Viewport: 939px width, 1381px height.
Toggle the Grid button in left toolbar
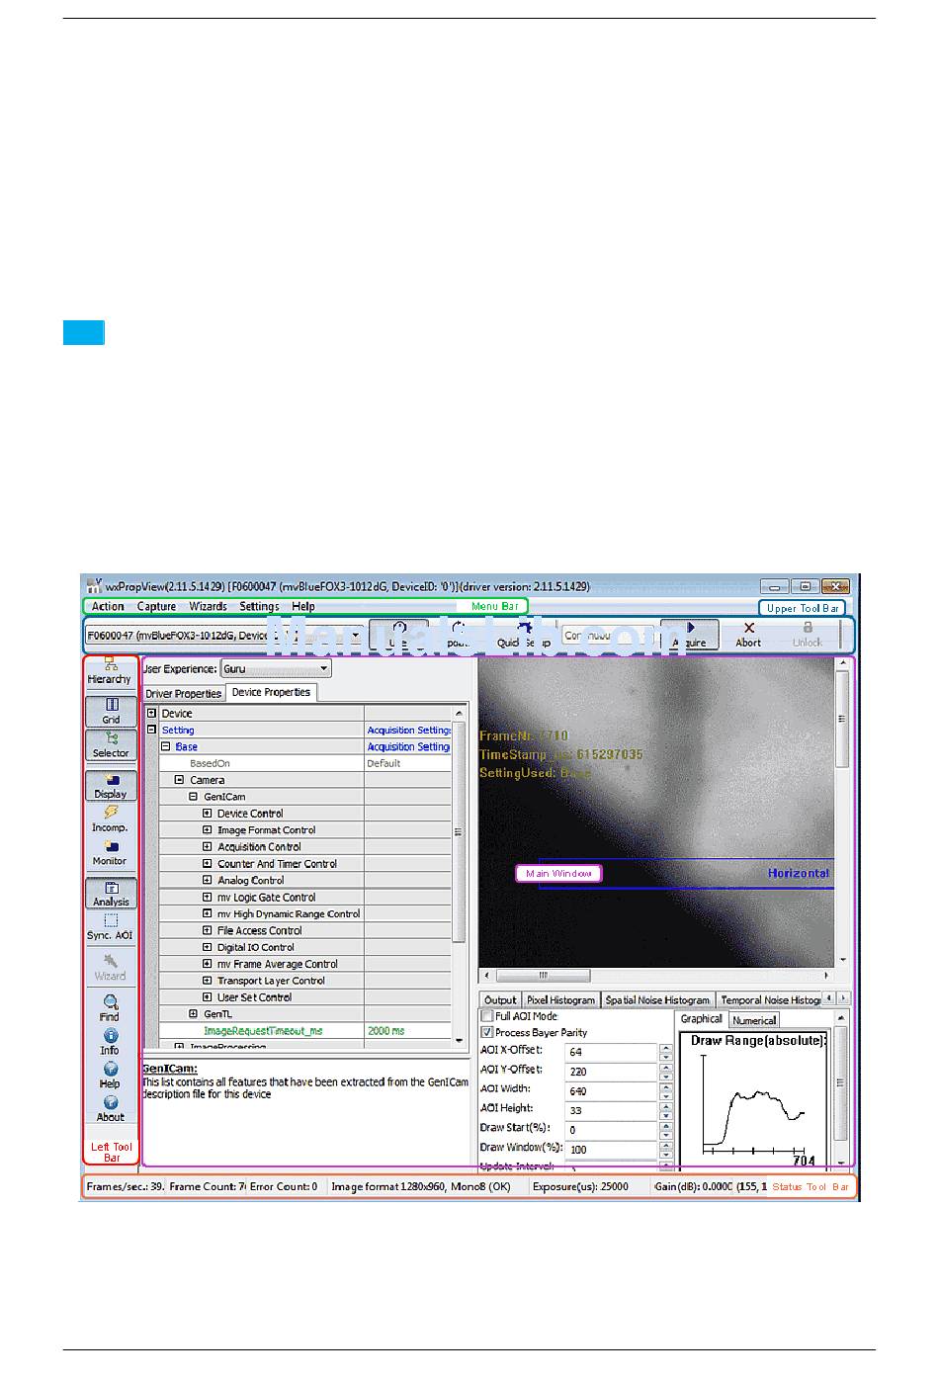(111, 711)
